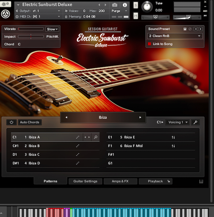
Task: Save Sound Preset disk icon
Action: click(185, 29)
